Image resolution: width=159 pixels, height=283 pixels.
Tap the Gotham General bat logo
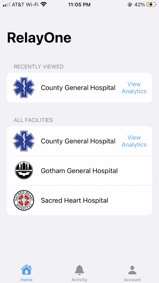click(x=24, y=170)
